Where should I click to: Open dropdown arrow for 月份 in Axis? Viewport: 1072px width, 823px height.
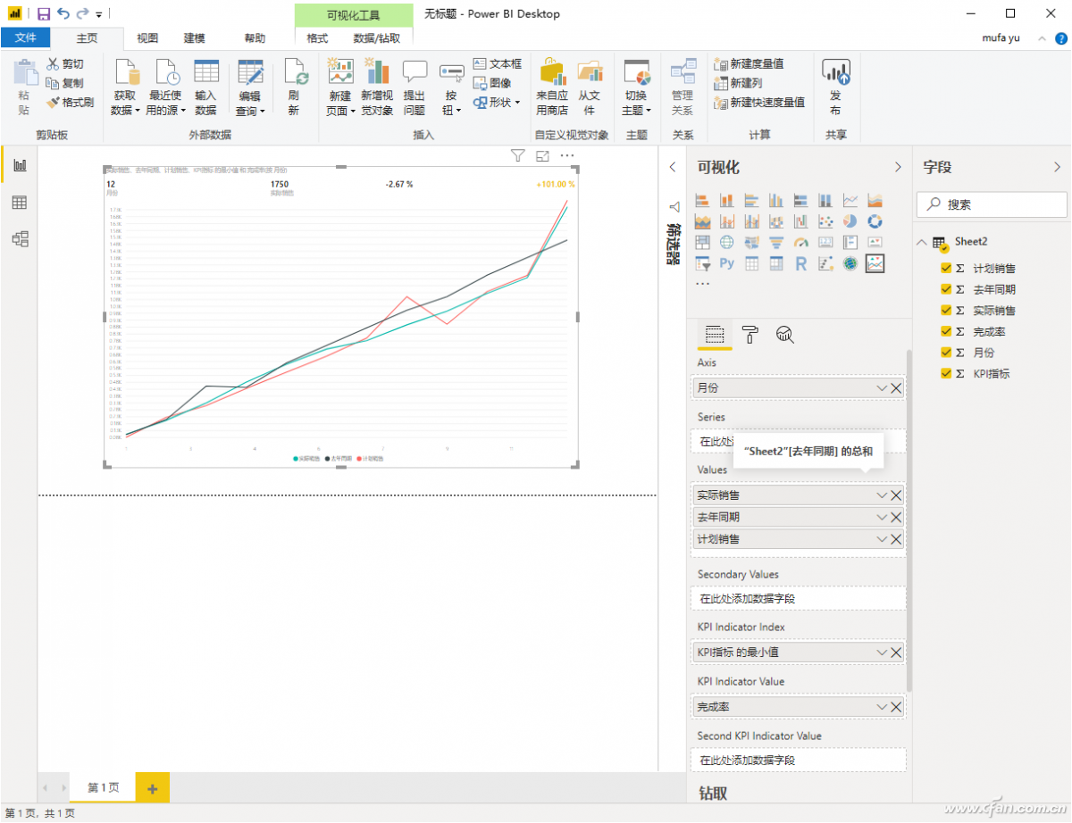882,388
